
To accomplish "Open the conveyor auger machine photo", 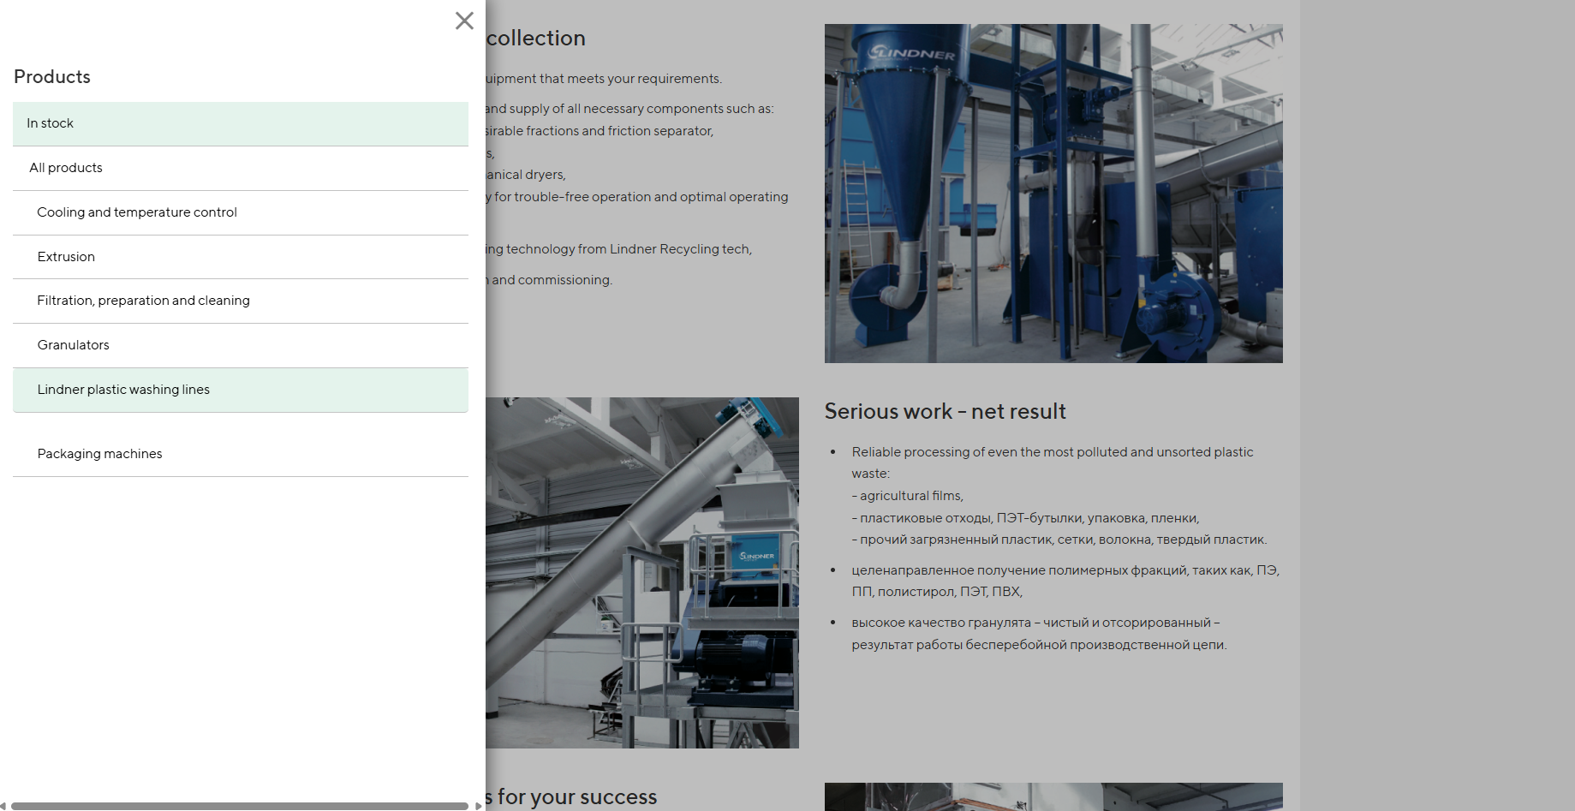I will point(642,573).
